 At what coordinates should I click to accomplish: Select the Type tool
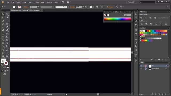tap(7, 21)
